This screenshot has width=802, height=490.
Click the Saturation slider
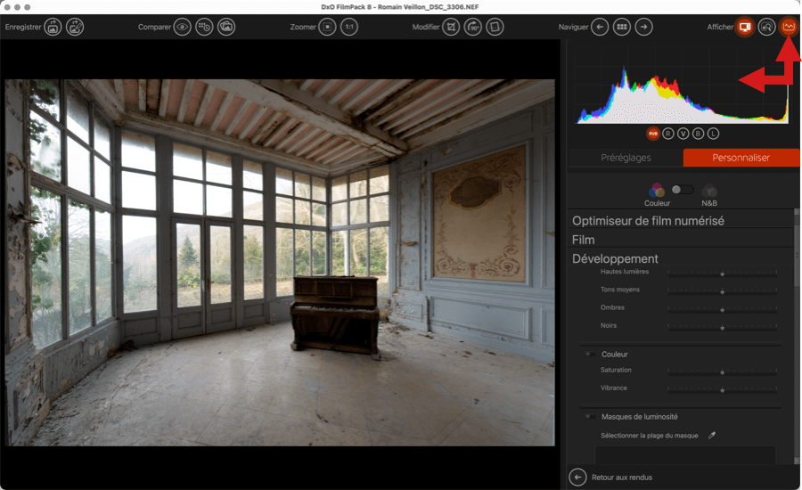722,371
